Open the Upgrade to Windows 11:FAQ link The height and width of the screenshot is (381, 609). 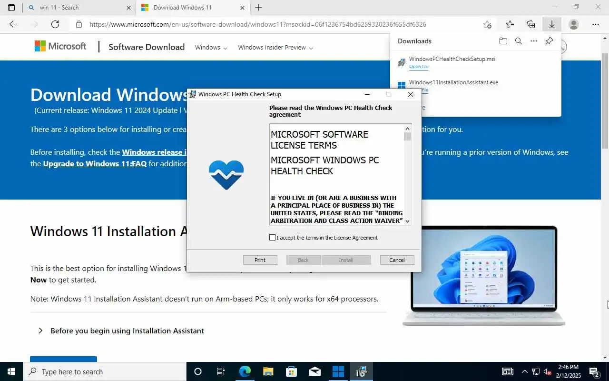click(x=95, y=164)
